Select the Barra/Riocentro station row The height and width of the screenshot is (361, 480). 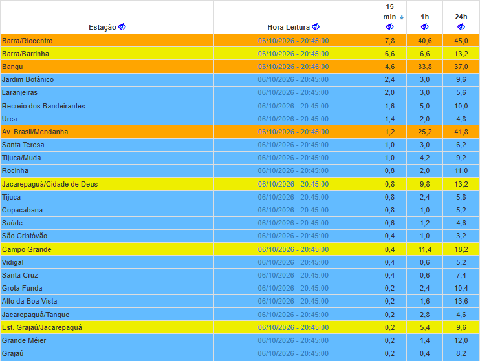(x=240, y=41)
